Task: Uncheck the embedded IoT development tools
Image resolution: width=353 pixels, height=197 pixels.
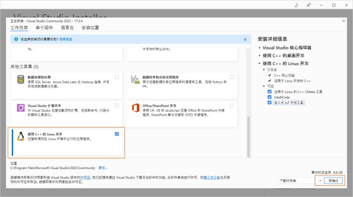Action: pos(270,102)
